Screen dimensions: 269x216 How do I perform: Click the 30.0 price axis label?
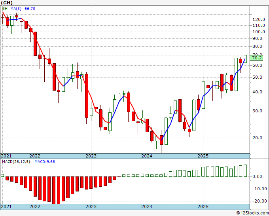click(258, 111)
